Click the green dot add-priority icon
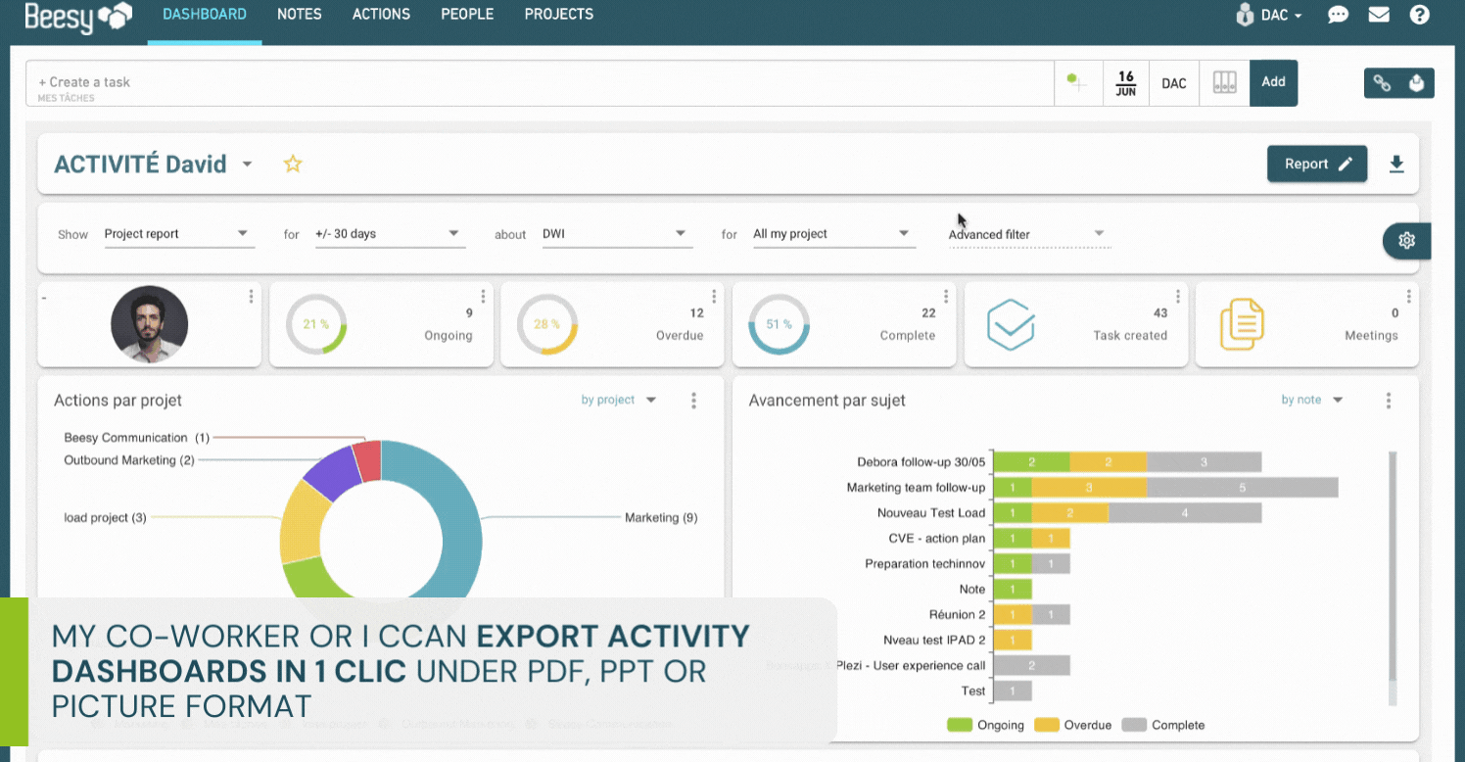The image size is (1465, 762). pyautogui.click(x=1077, y=82)
